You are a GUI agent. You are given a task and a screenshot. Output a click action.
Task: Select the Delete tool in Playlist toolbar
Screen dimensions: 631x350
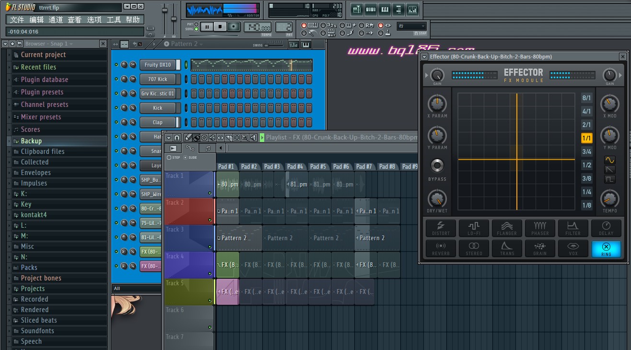pos(204,138)
